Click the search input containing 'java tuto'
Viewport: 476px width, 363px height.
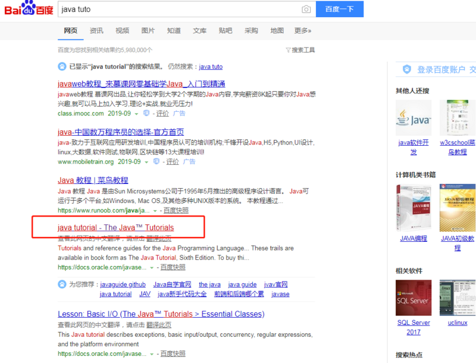click(x=178, y=10)
